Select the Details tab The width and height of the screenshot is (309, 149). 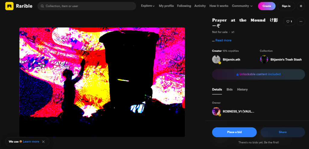217,89
